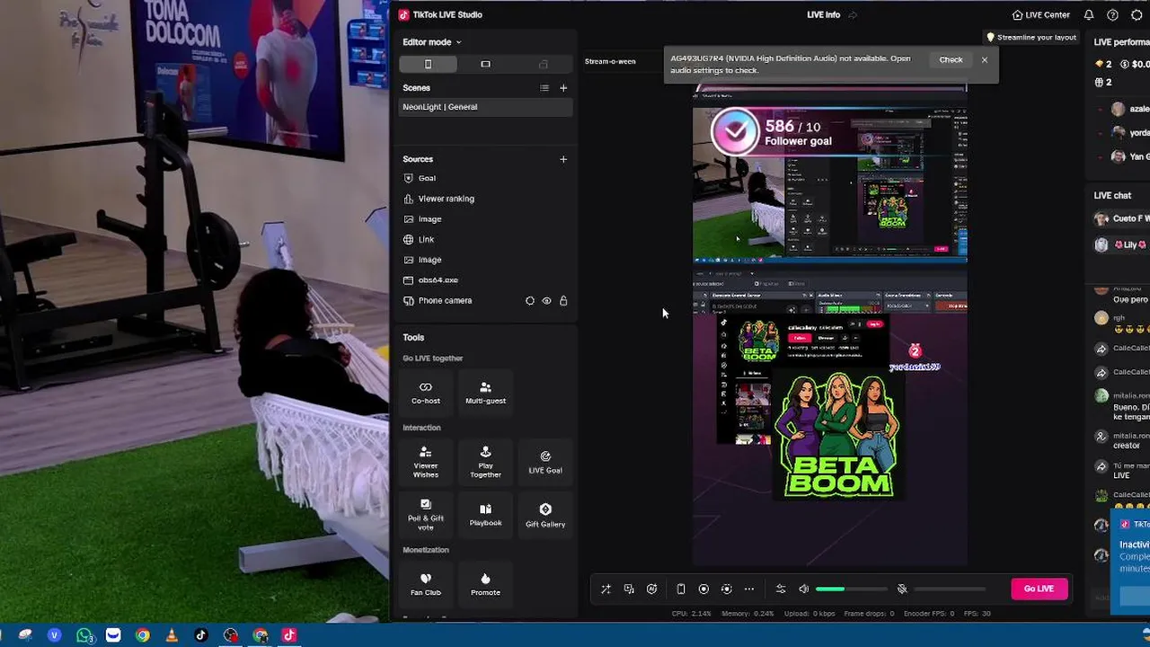Open the Viewer Wishes tool

click(x=426, y=462)
